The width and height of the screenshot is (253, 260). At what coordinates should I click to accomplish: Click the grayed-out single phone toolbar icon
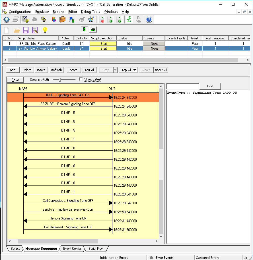coord(34,20)
